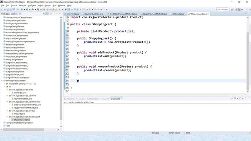Click Collapse All in Package Explorer
Screen dimensions: 251x141
point(44,14)
